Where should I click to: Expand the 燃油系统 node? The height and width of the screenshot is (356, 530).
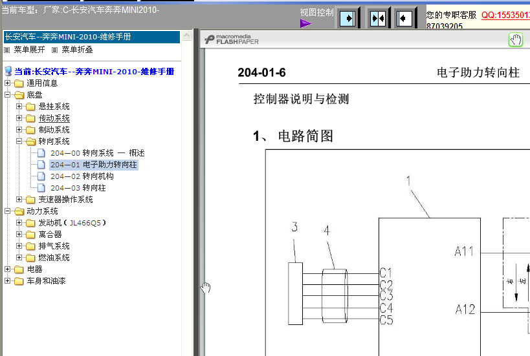click(x=19, y=257)
